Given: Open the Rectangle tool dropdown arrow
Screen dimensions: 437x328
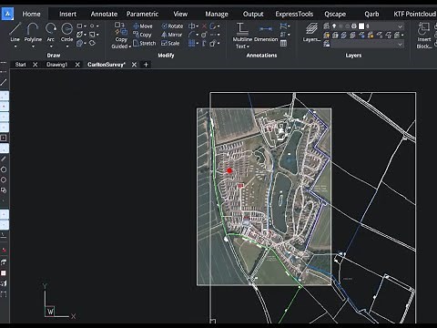Looking at the screenshot, I should point(86,26).
